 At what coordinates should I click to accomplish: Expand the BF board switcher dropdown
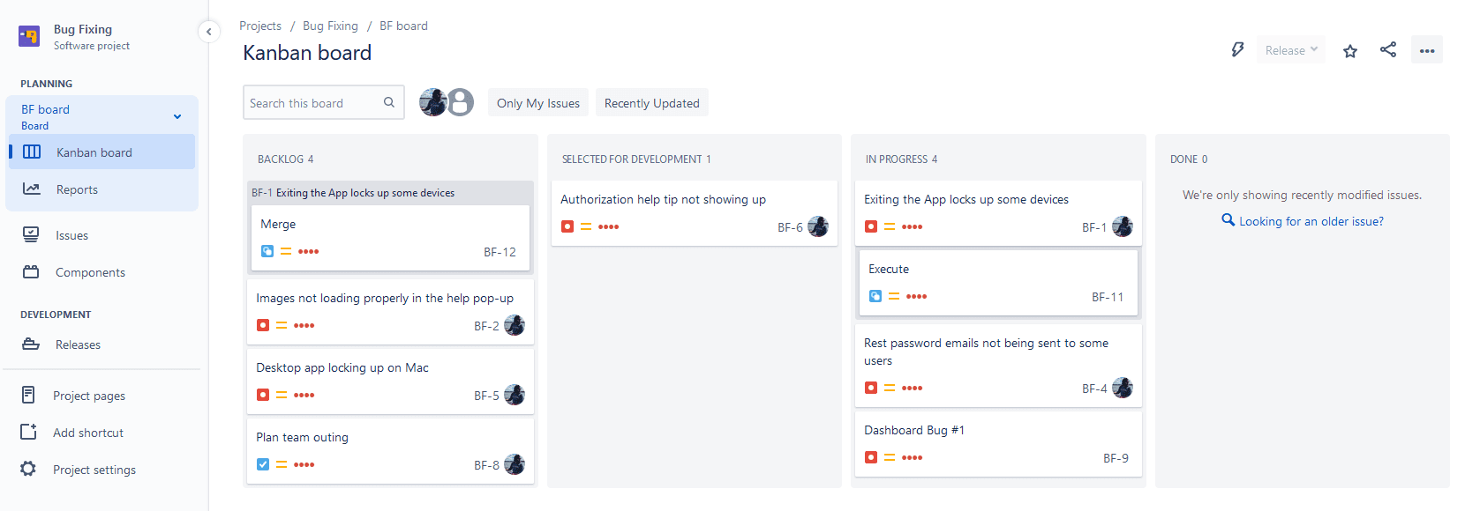coord(177,116)
